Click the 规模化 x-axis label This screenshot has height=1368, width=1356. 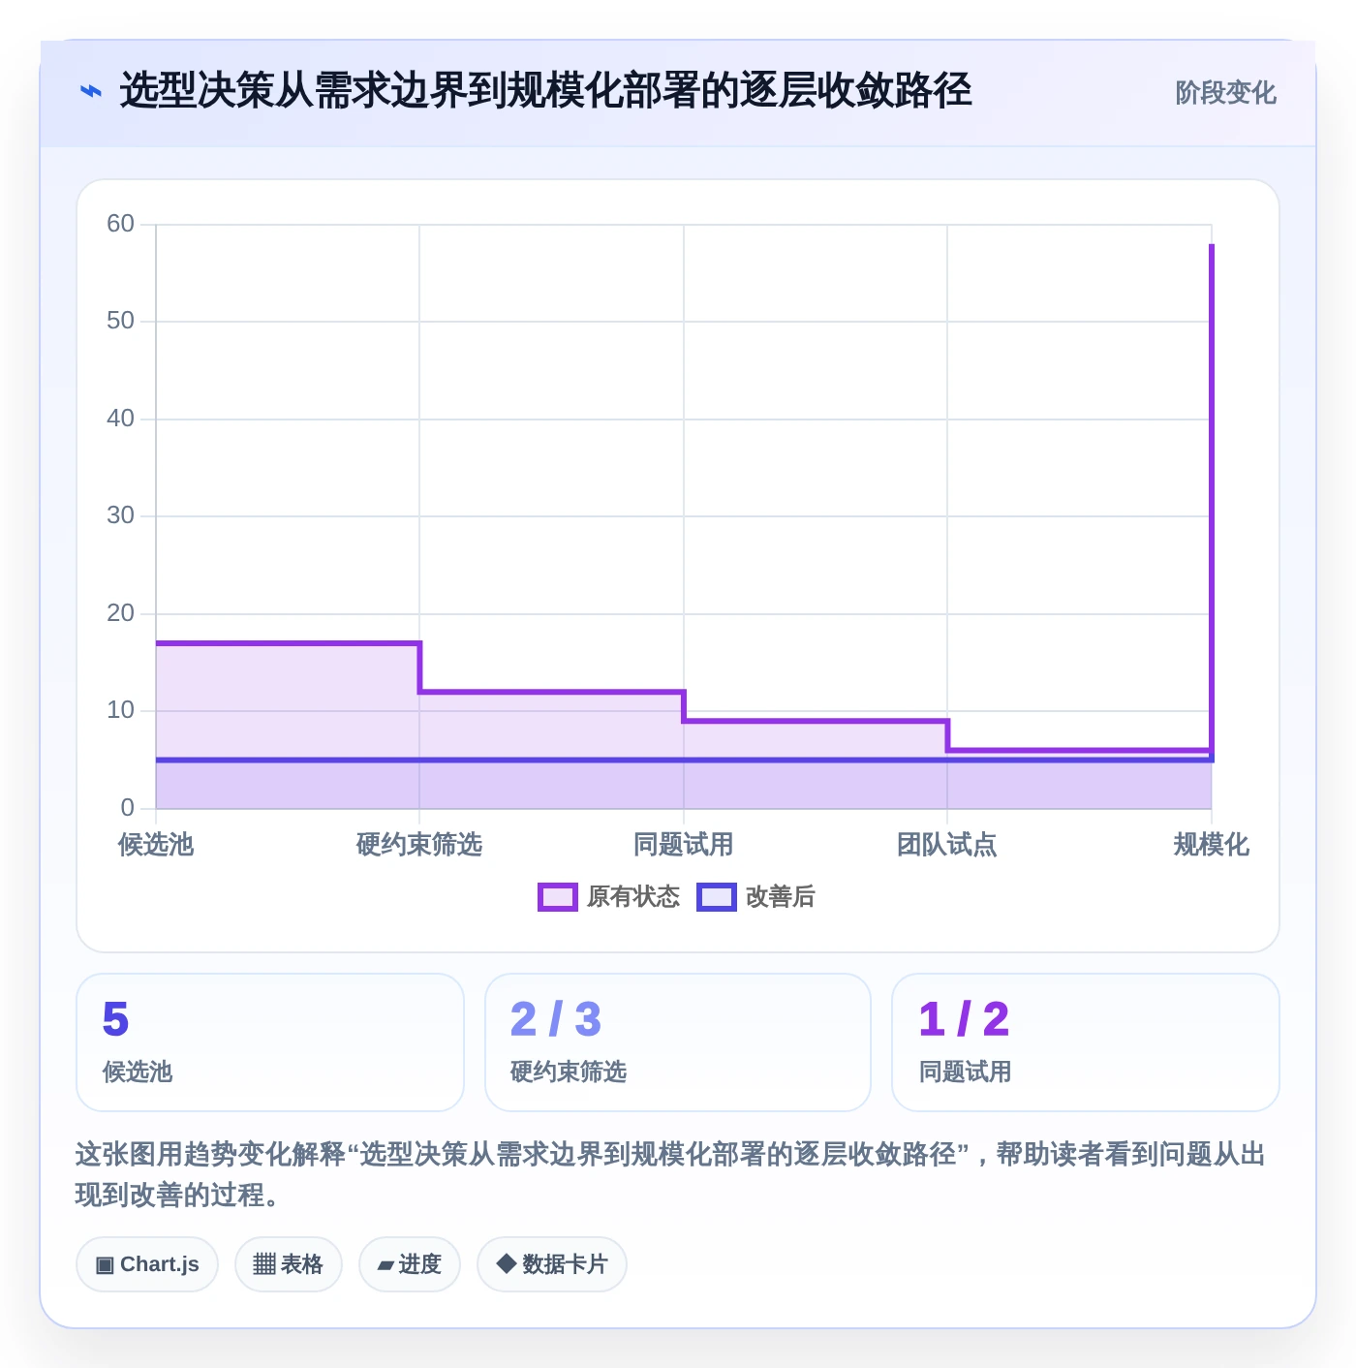point(1212,845)
